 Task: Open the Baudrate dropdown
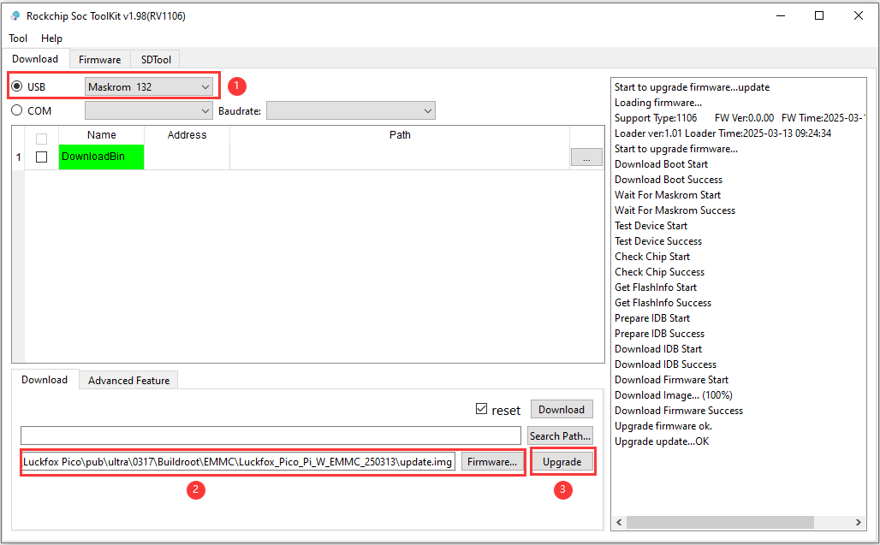click(x=350, y=110)
